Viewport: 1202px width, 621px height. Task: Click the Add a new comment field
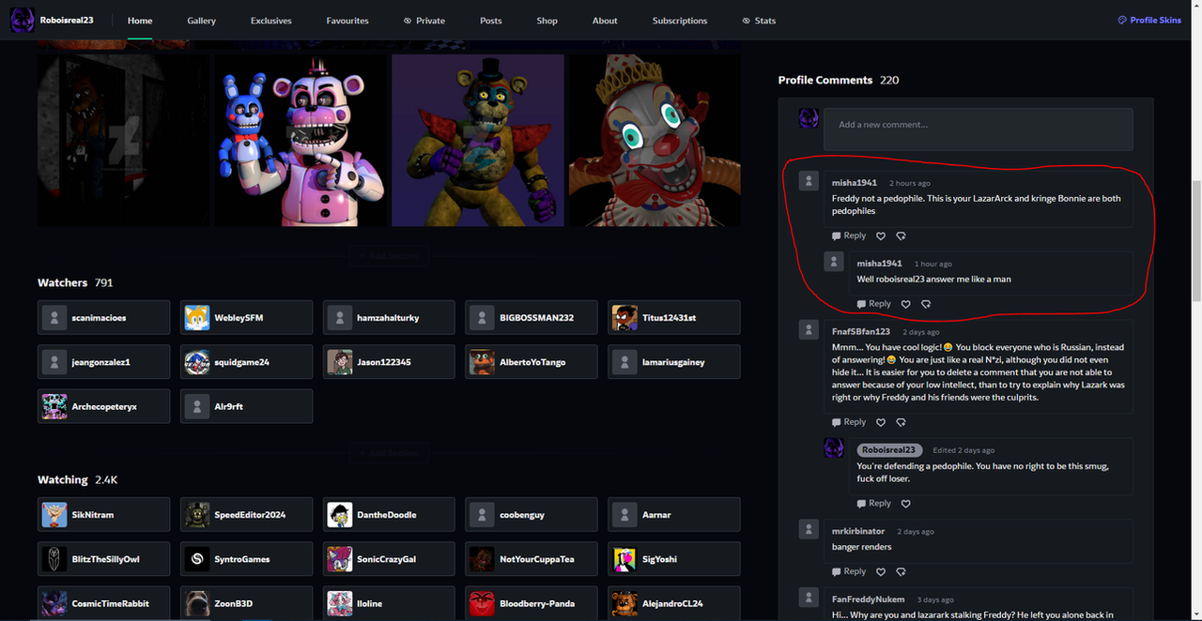pos(978,129)
